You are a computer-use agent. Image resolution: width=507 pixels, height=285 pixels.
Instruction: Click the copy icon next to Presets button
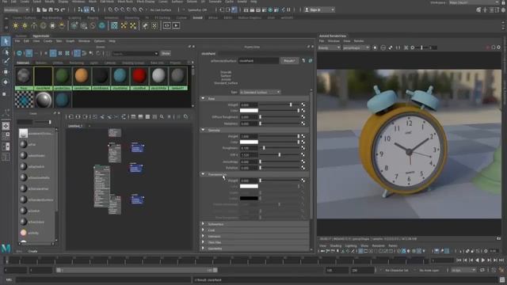pyautogui.click(x=303, y=60)
